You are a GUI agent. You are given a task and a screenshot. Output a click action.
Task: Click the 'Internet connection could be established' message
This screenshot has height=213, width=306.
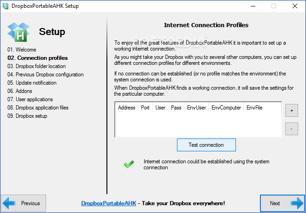[x=206, y=165]
